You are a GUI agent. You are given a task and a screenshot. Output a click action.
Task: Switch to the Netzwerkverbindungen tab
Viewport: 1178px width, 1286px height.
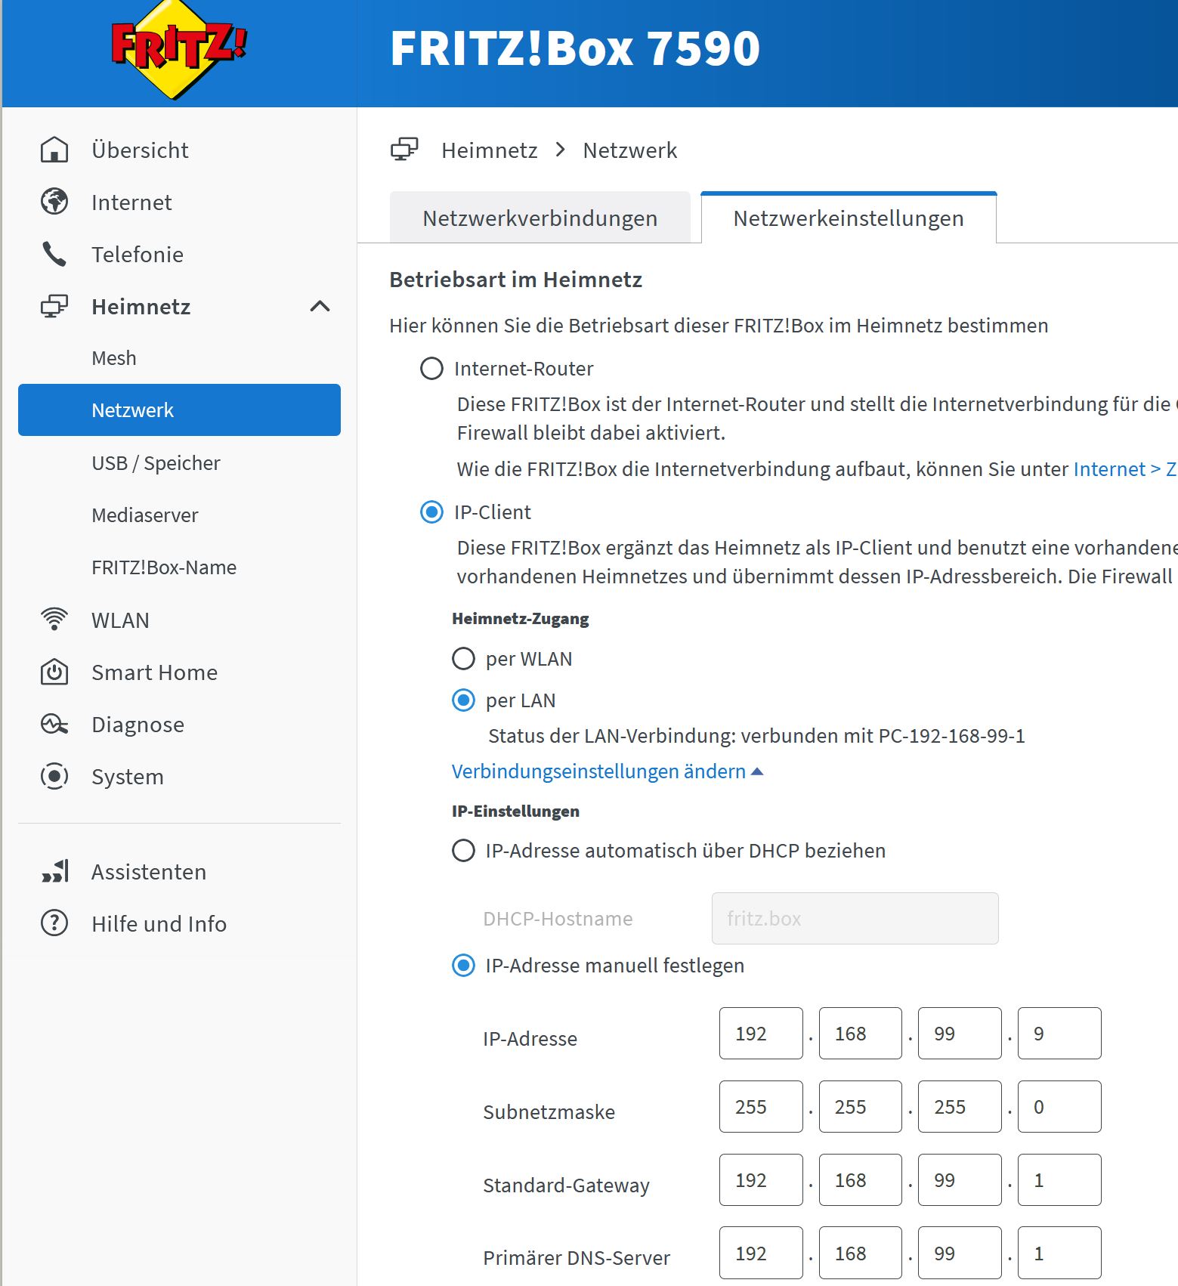click(540, 218)
